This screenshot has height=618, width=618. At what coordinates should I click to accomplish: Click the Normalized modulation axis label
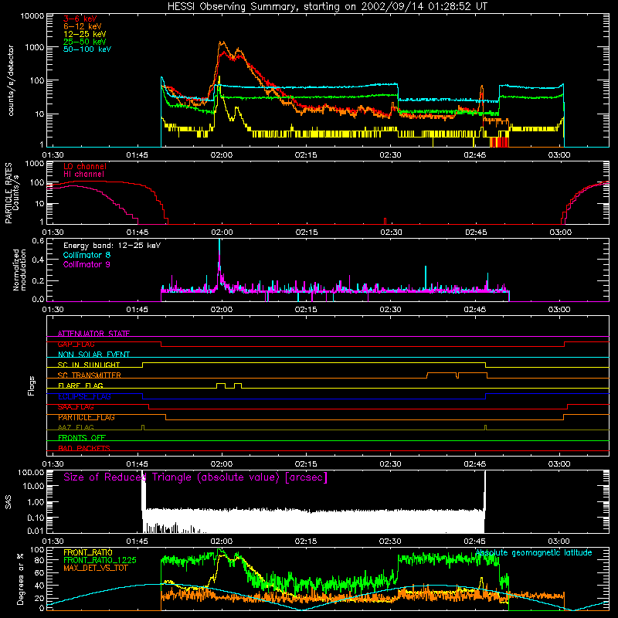[x=19, y=270]
